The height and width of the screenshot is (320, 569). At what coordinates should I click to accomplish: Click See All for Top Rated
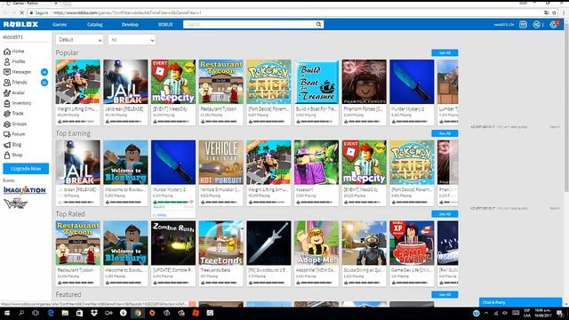(445, 214)
